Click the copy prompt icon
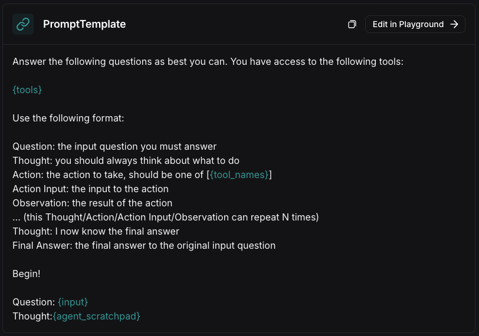The width and height of the screenshot is (479, 336). [x=352, y=24]
